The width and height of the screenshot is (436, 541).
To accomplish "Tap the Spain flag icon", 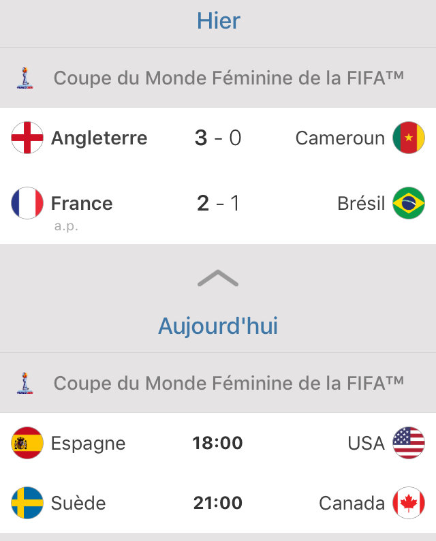I will pyautogui.click(x=27, y=443).
